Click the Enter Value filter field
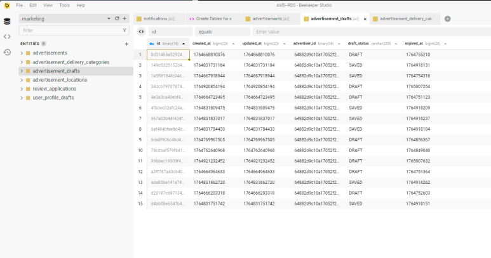 pos(373,32)
